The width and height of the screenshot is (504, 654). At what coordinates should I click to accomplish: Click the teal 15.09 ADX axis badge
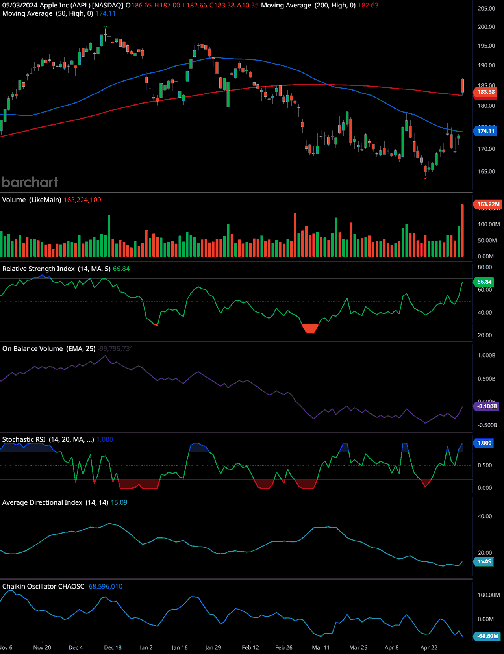click(x=484, y=561)
